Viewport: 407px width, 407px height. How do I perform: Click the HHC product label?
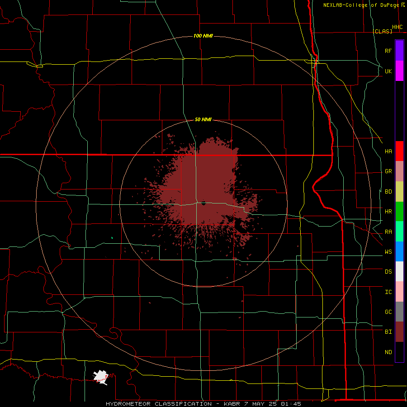397,27
